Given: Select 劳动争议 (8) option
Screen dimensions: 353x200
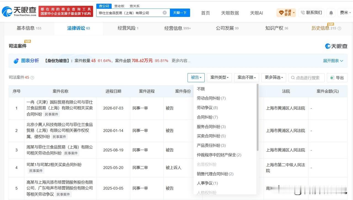Looking at the screenshot, I should point(207,108).
